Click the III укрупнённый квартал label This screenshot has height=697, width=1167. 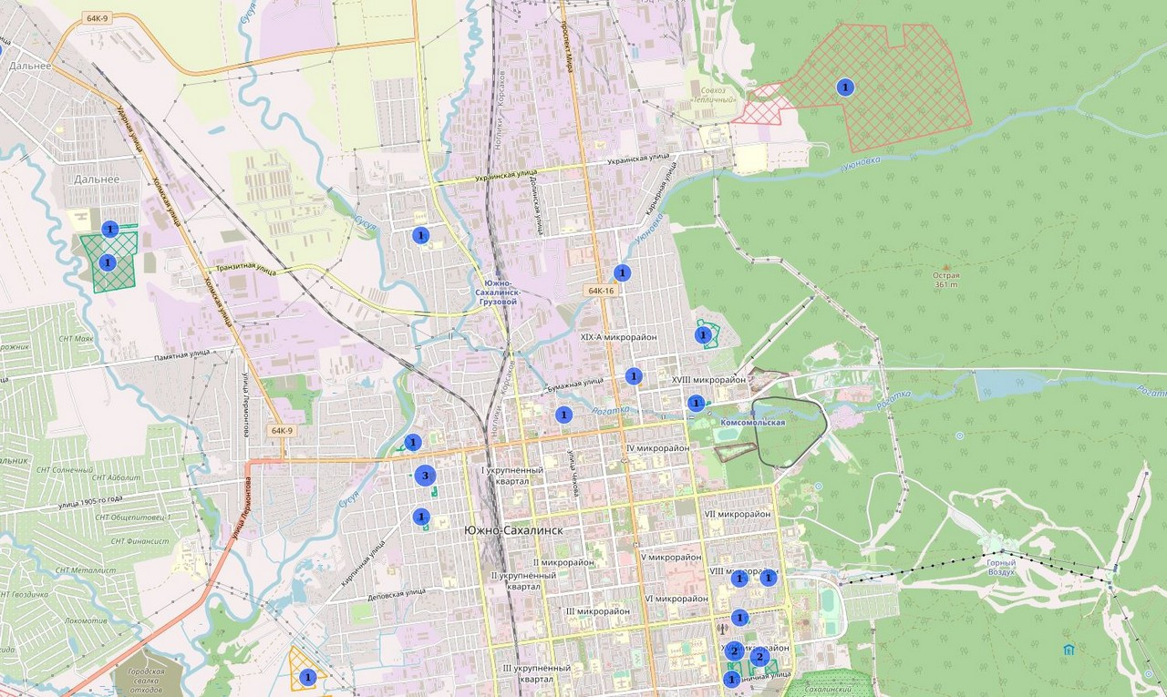click(535, 673)
